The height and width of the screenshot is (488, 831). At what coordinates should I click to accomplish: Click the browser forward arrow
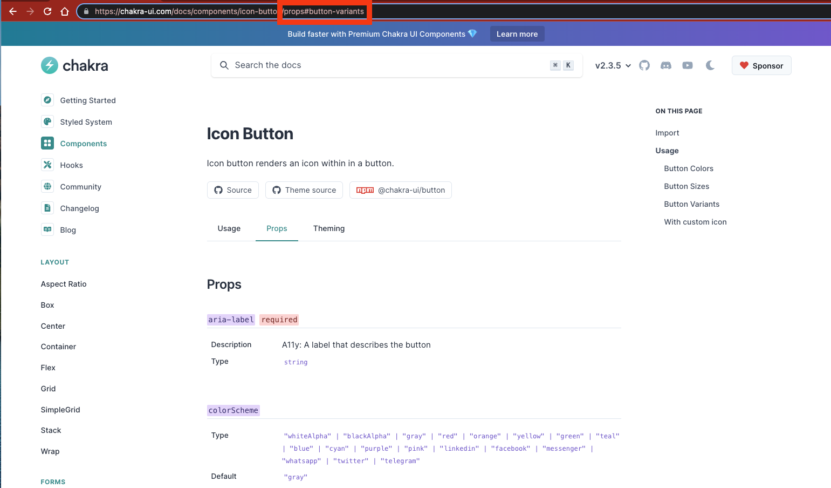point(30,11)
